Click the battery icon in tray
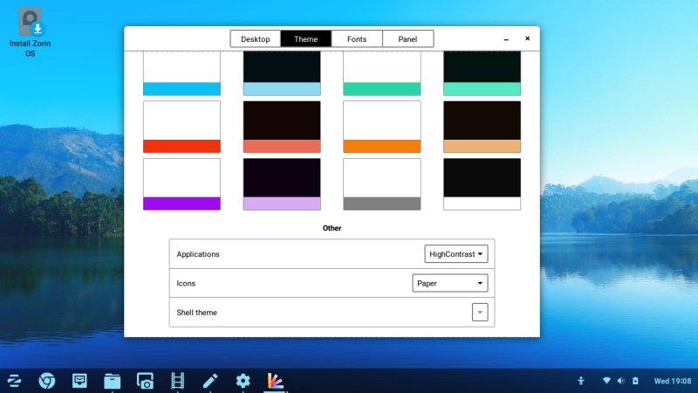The height and width of the screenshot is (393, 698). (x=635, y=381)
